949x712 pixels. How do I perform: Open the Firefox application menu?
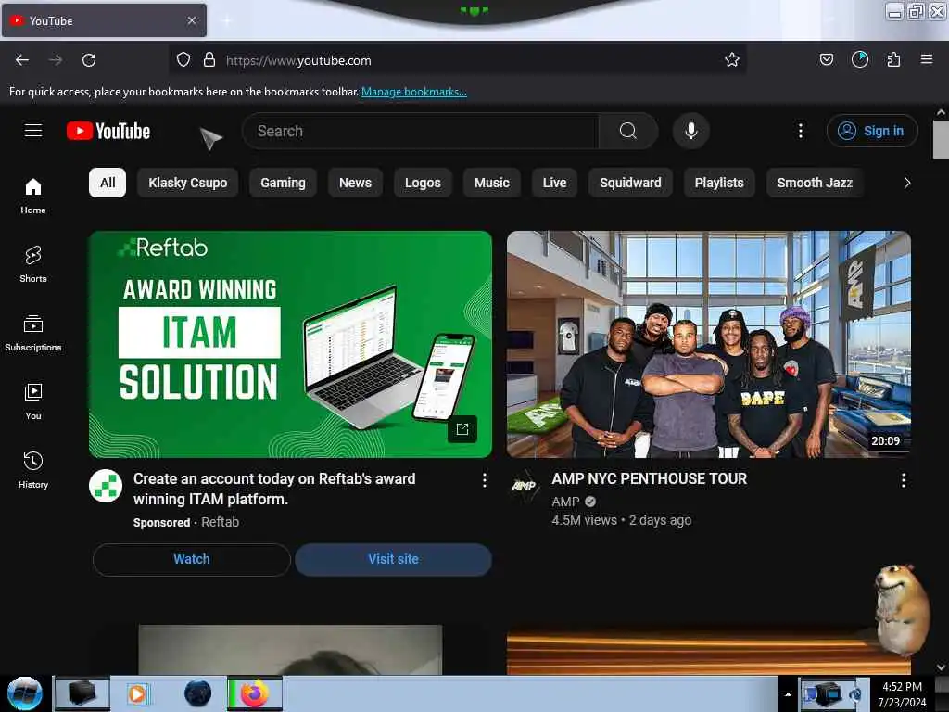point(927,59)
